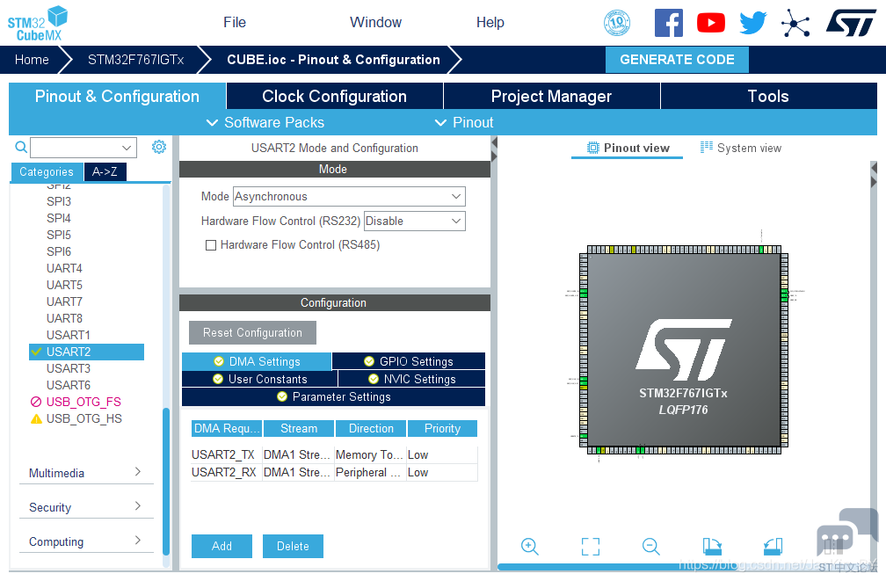The image size is (886, 581).
Task: Click the fit-to-screen pinout icon
Action: 591,546
